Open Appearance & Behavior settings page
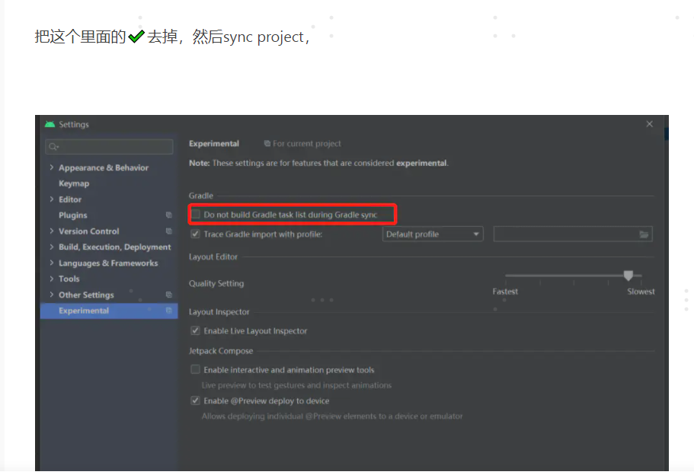The height and width of the screenshot is (475, 694). coord(104,167)
